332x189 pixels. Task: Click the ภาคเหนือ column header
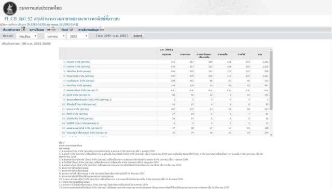(x=223, y=55)
